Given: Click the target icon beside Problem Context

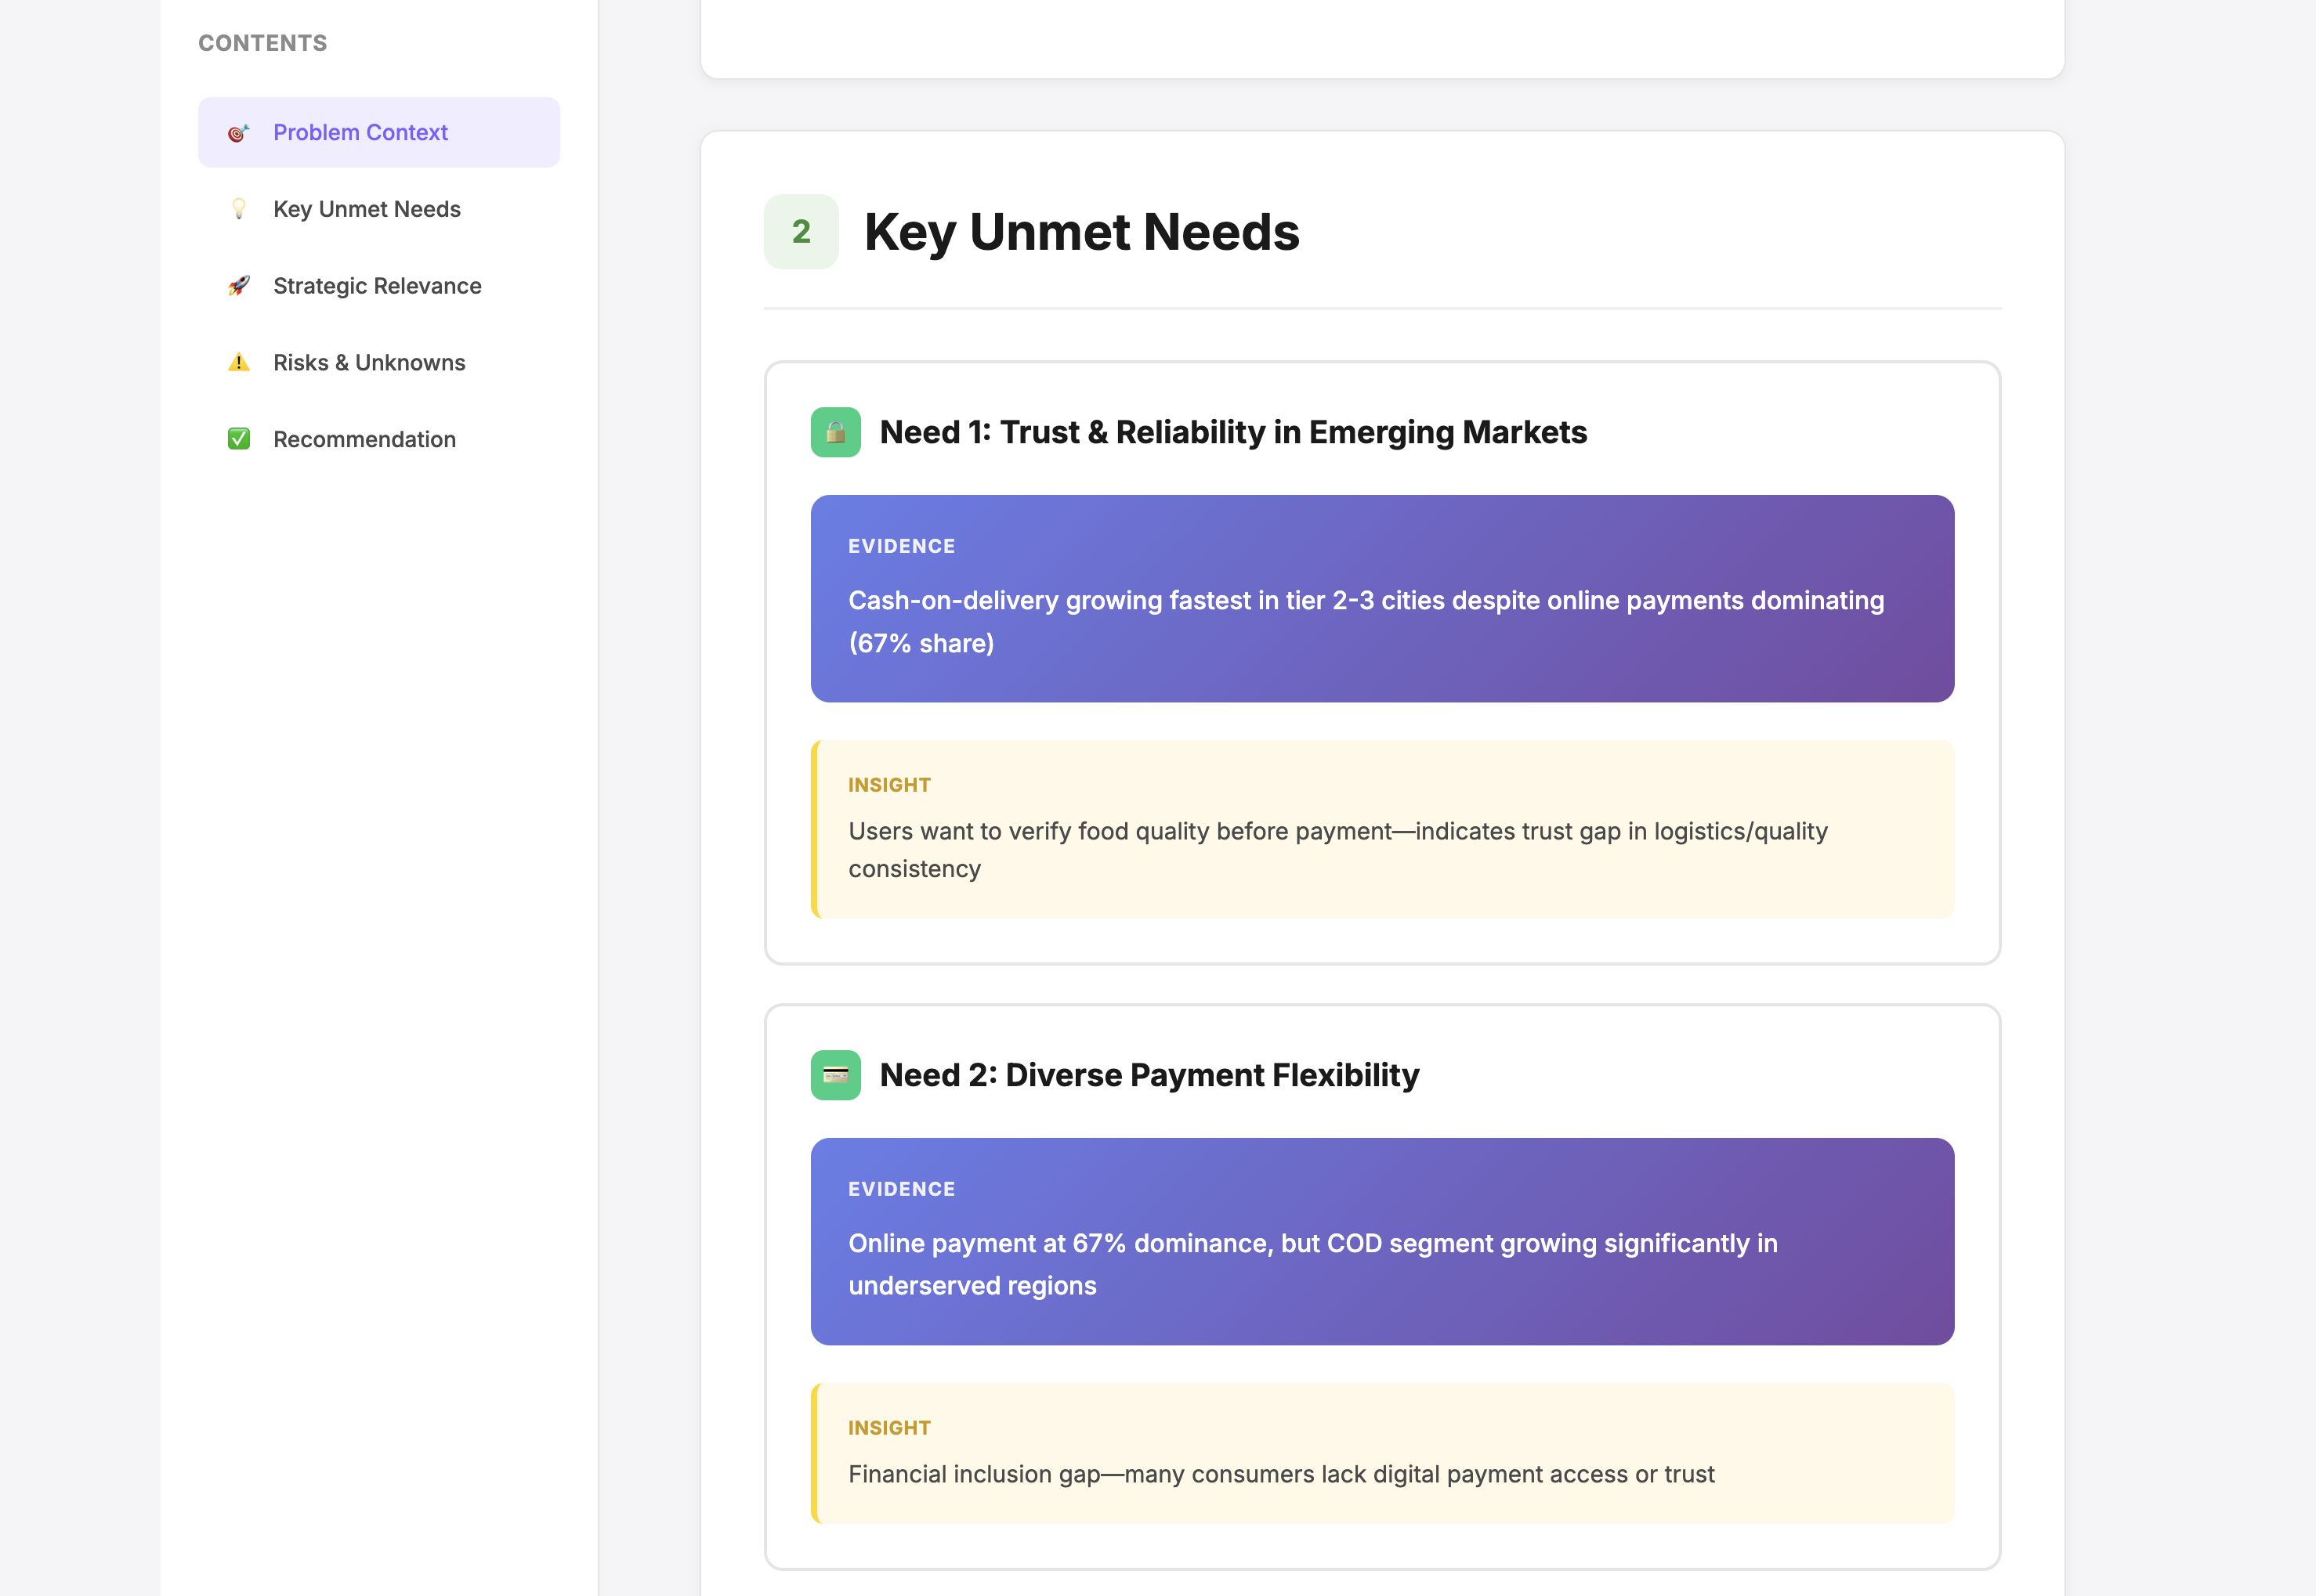Looking at the screenshot, I should pos(237,132).
